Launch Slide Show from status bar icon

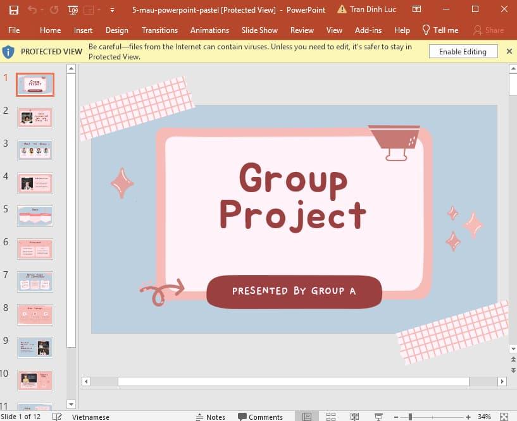pos(378,417)
